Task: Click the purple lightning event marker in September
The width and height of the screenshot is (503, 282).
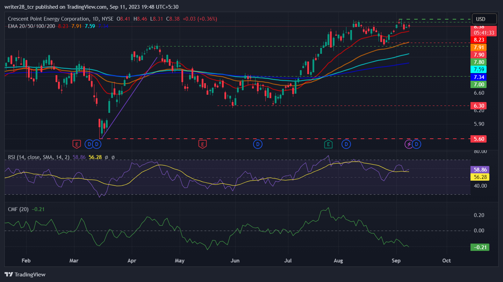Action: pyautogui.click(x=409, y=144)
